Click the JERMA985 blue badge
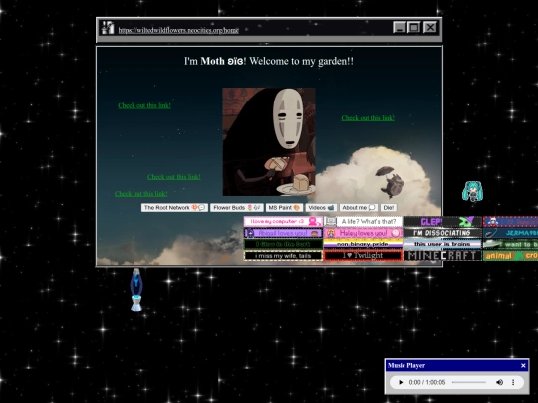 510,233
